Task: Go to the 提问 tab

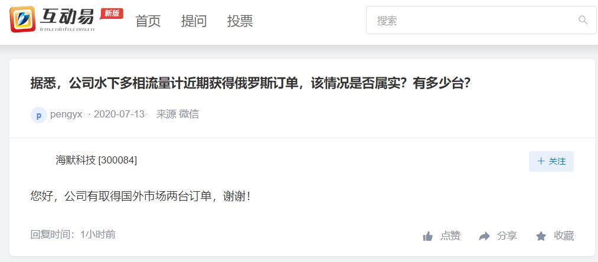Action: 194,21
